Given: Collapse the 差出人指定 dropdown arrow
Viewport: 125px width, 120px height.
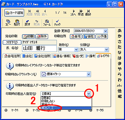Looking at the screenshot, I should click(x=88, y=94).
